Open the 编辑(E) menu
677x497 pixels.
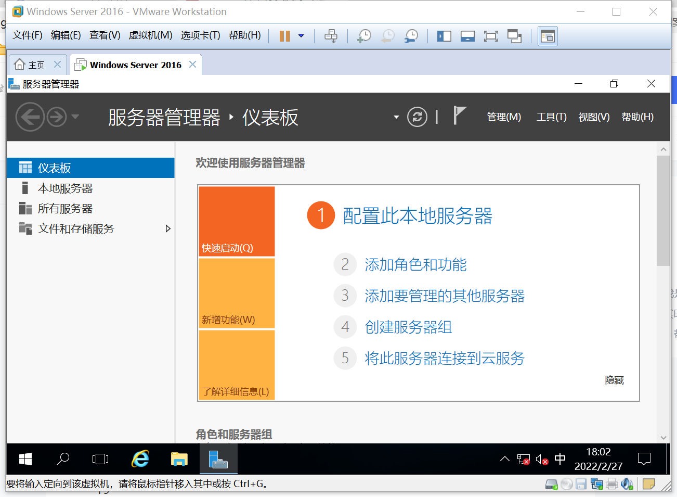pyautogui.click(x=66, y=35)
